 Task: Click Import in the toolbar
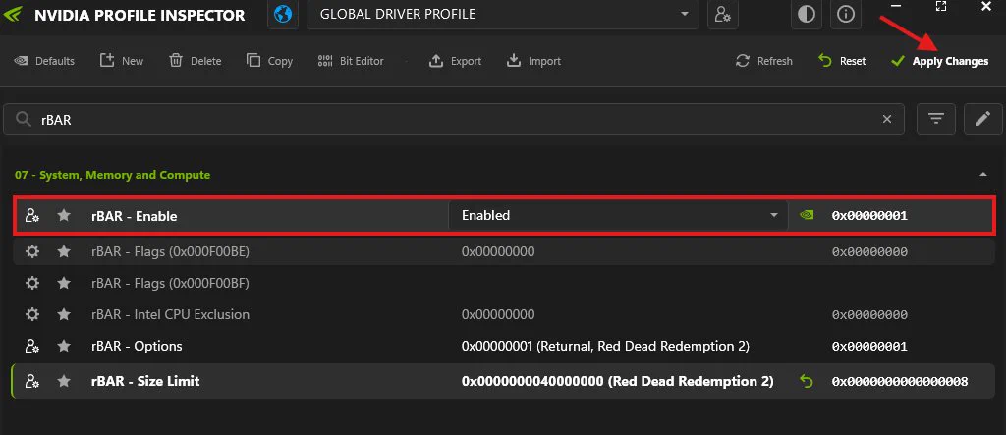[x=533, y=61]
